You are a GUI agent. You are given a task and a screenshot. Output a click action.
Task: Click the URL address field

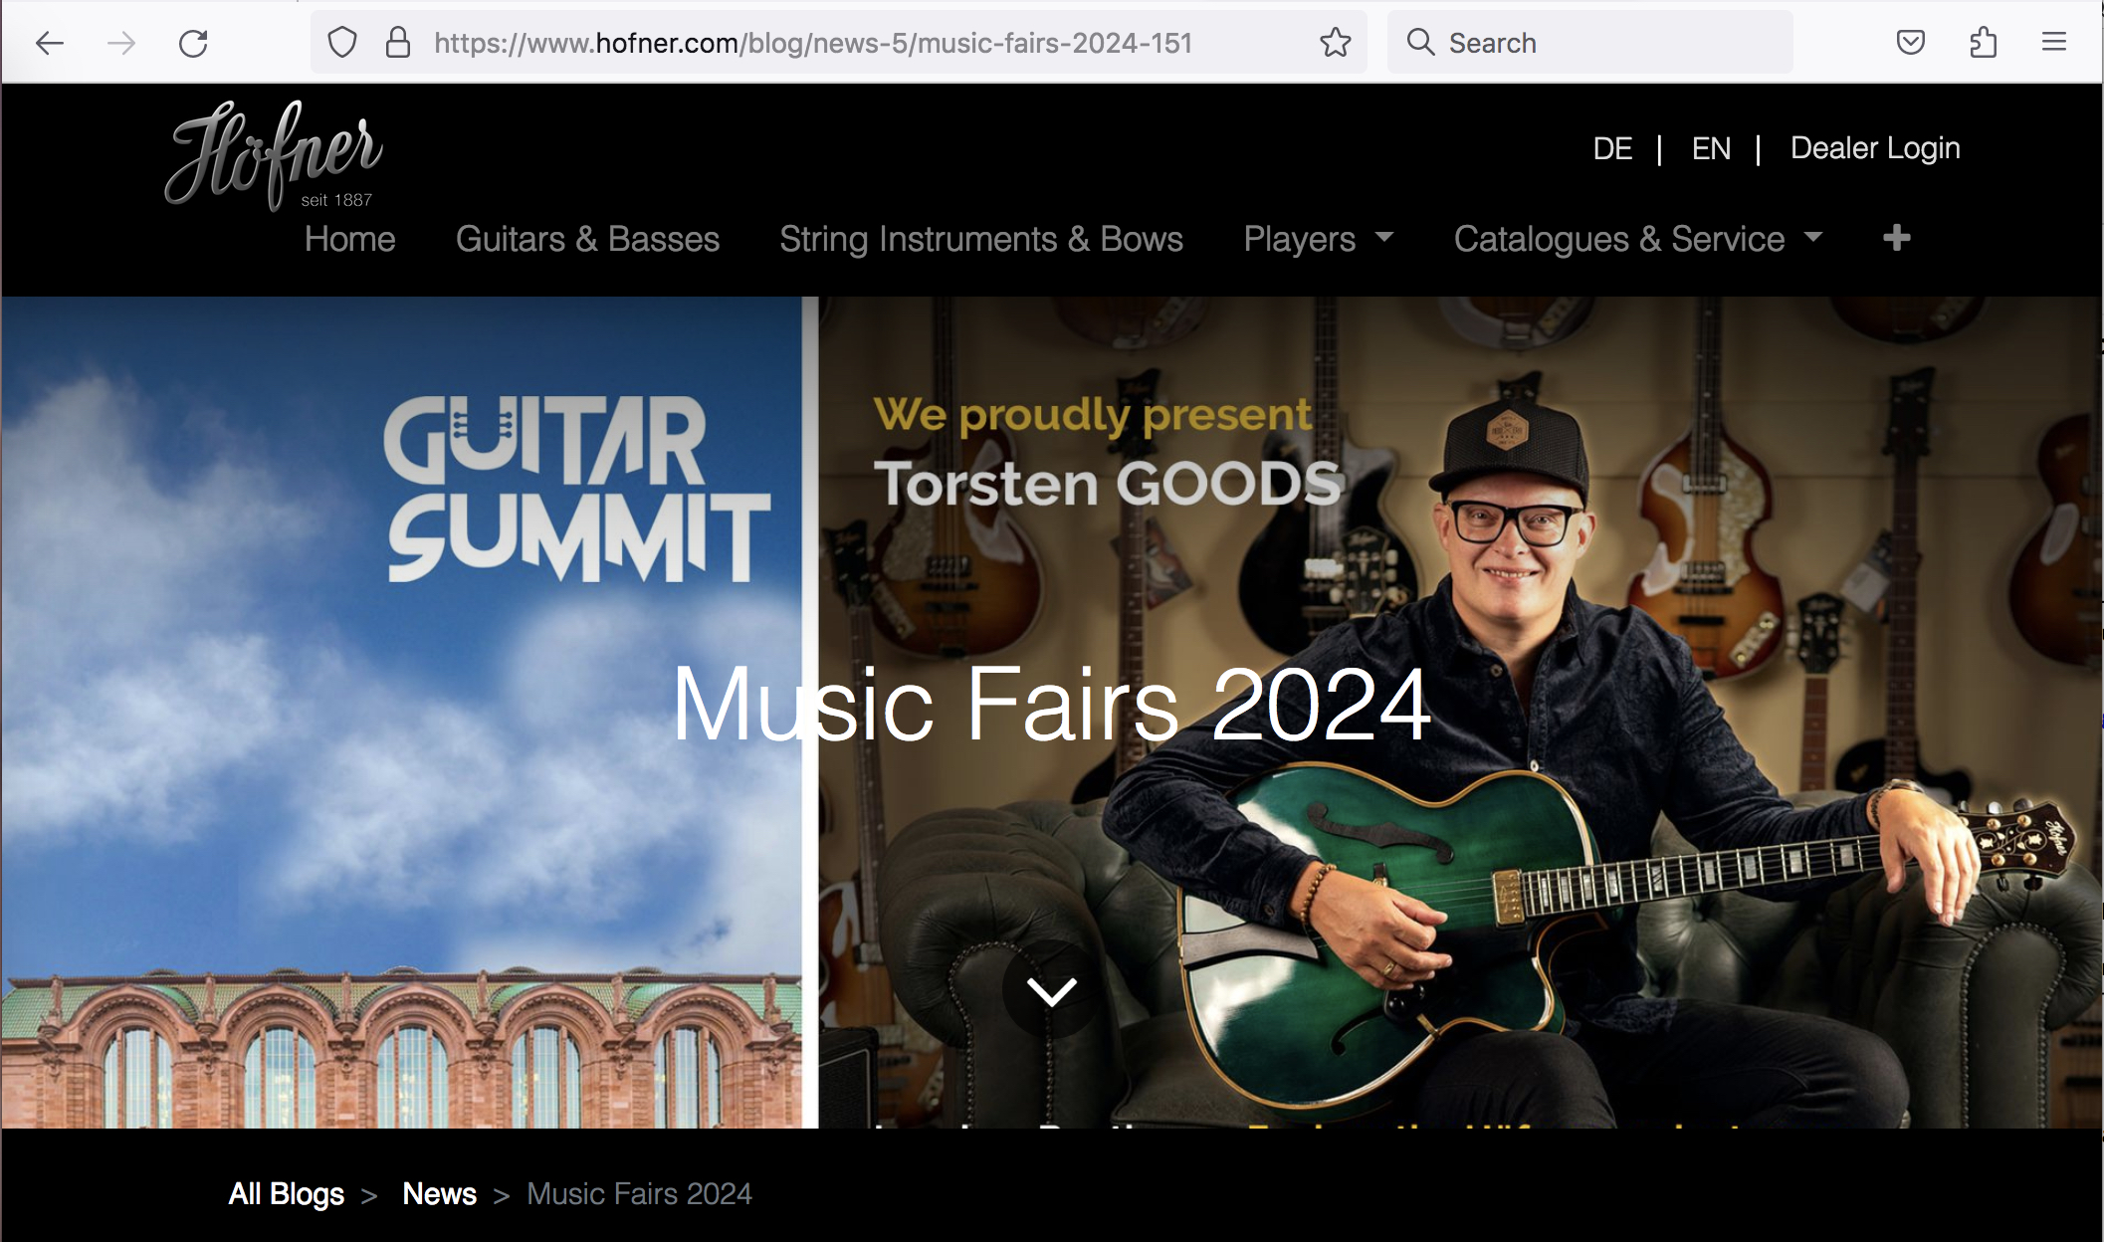click(838, 43)
